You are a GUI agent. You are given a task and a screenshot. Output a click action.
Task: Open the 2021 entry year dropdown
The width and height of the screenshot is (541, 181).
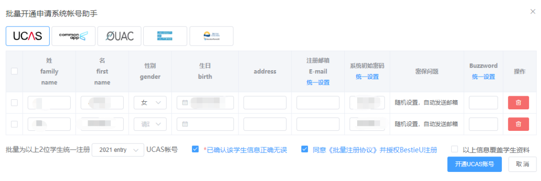pyautogui.click(x=118, y=150)
